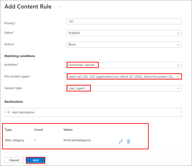Viewport: 192px width, 166px height.
Task: Click the pencil edit icon for ArtificialIntelligence
Action: point(121,141)
